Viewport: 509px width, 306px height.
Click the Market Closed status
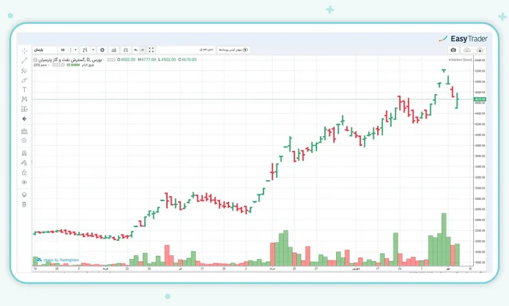[460, 60]
